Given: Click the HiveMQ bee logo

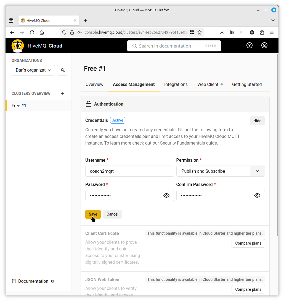Looking at the screenshot, I should [18, 46].
